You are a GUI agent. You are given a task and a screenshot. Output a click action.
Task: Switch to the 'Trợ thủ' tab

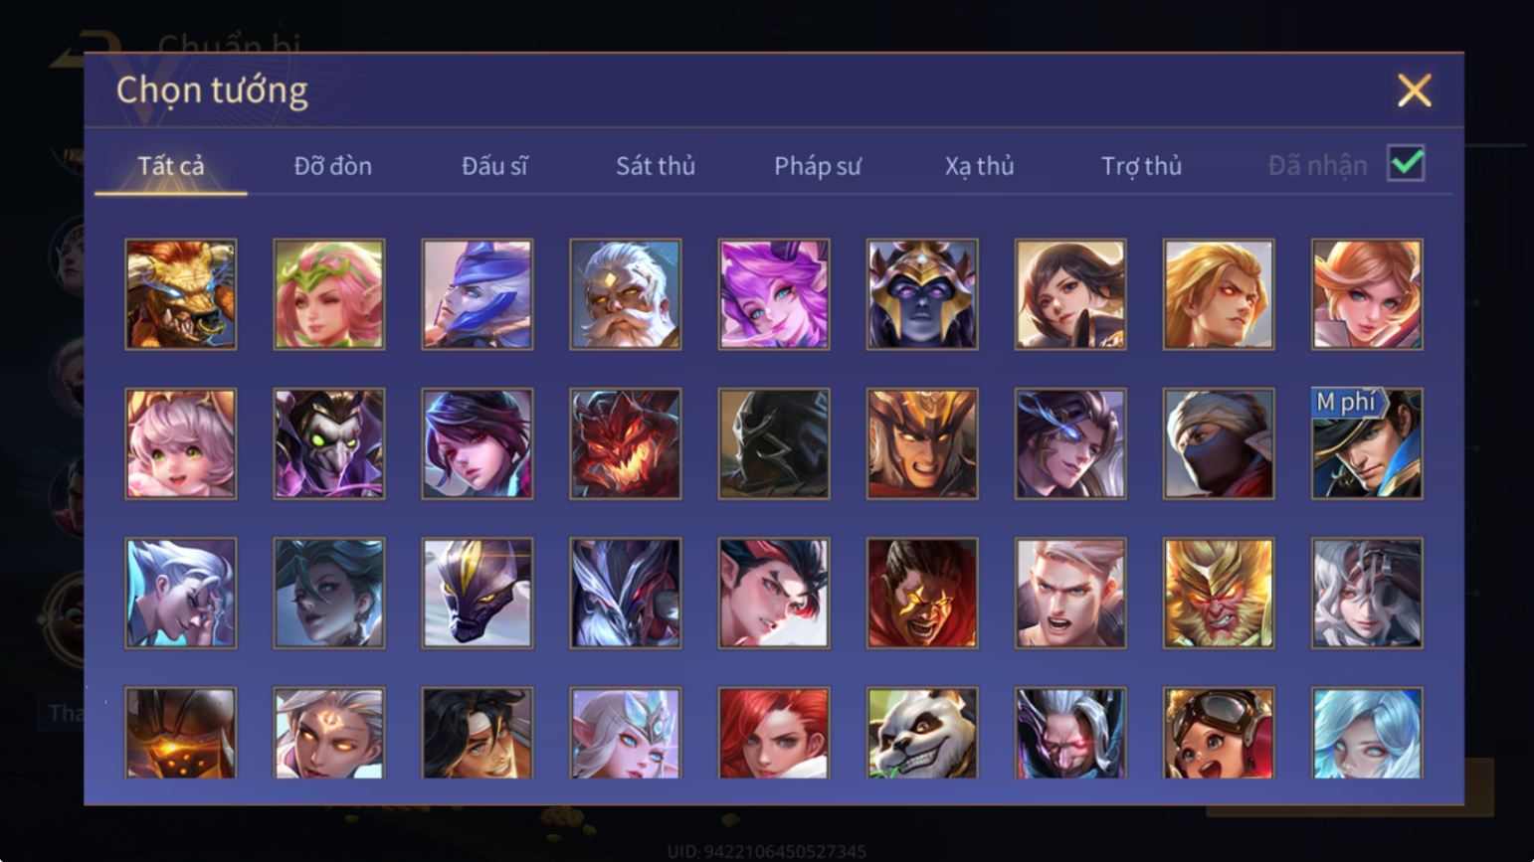(1142, 166)
